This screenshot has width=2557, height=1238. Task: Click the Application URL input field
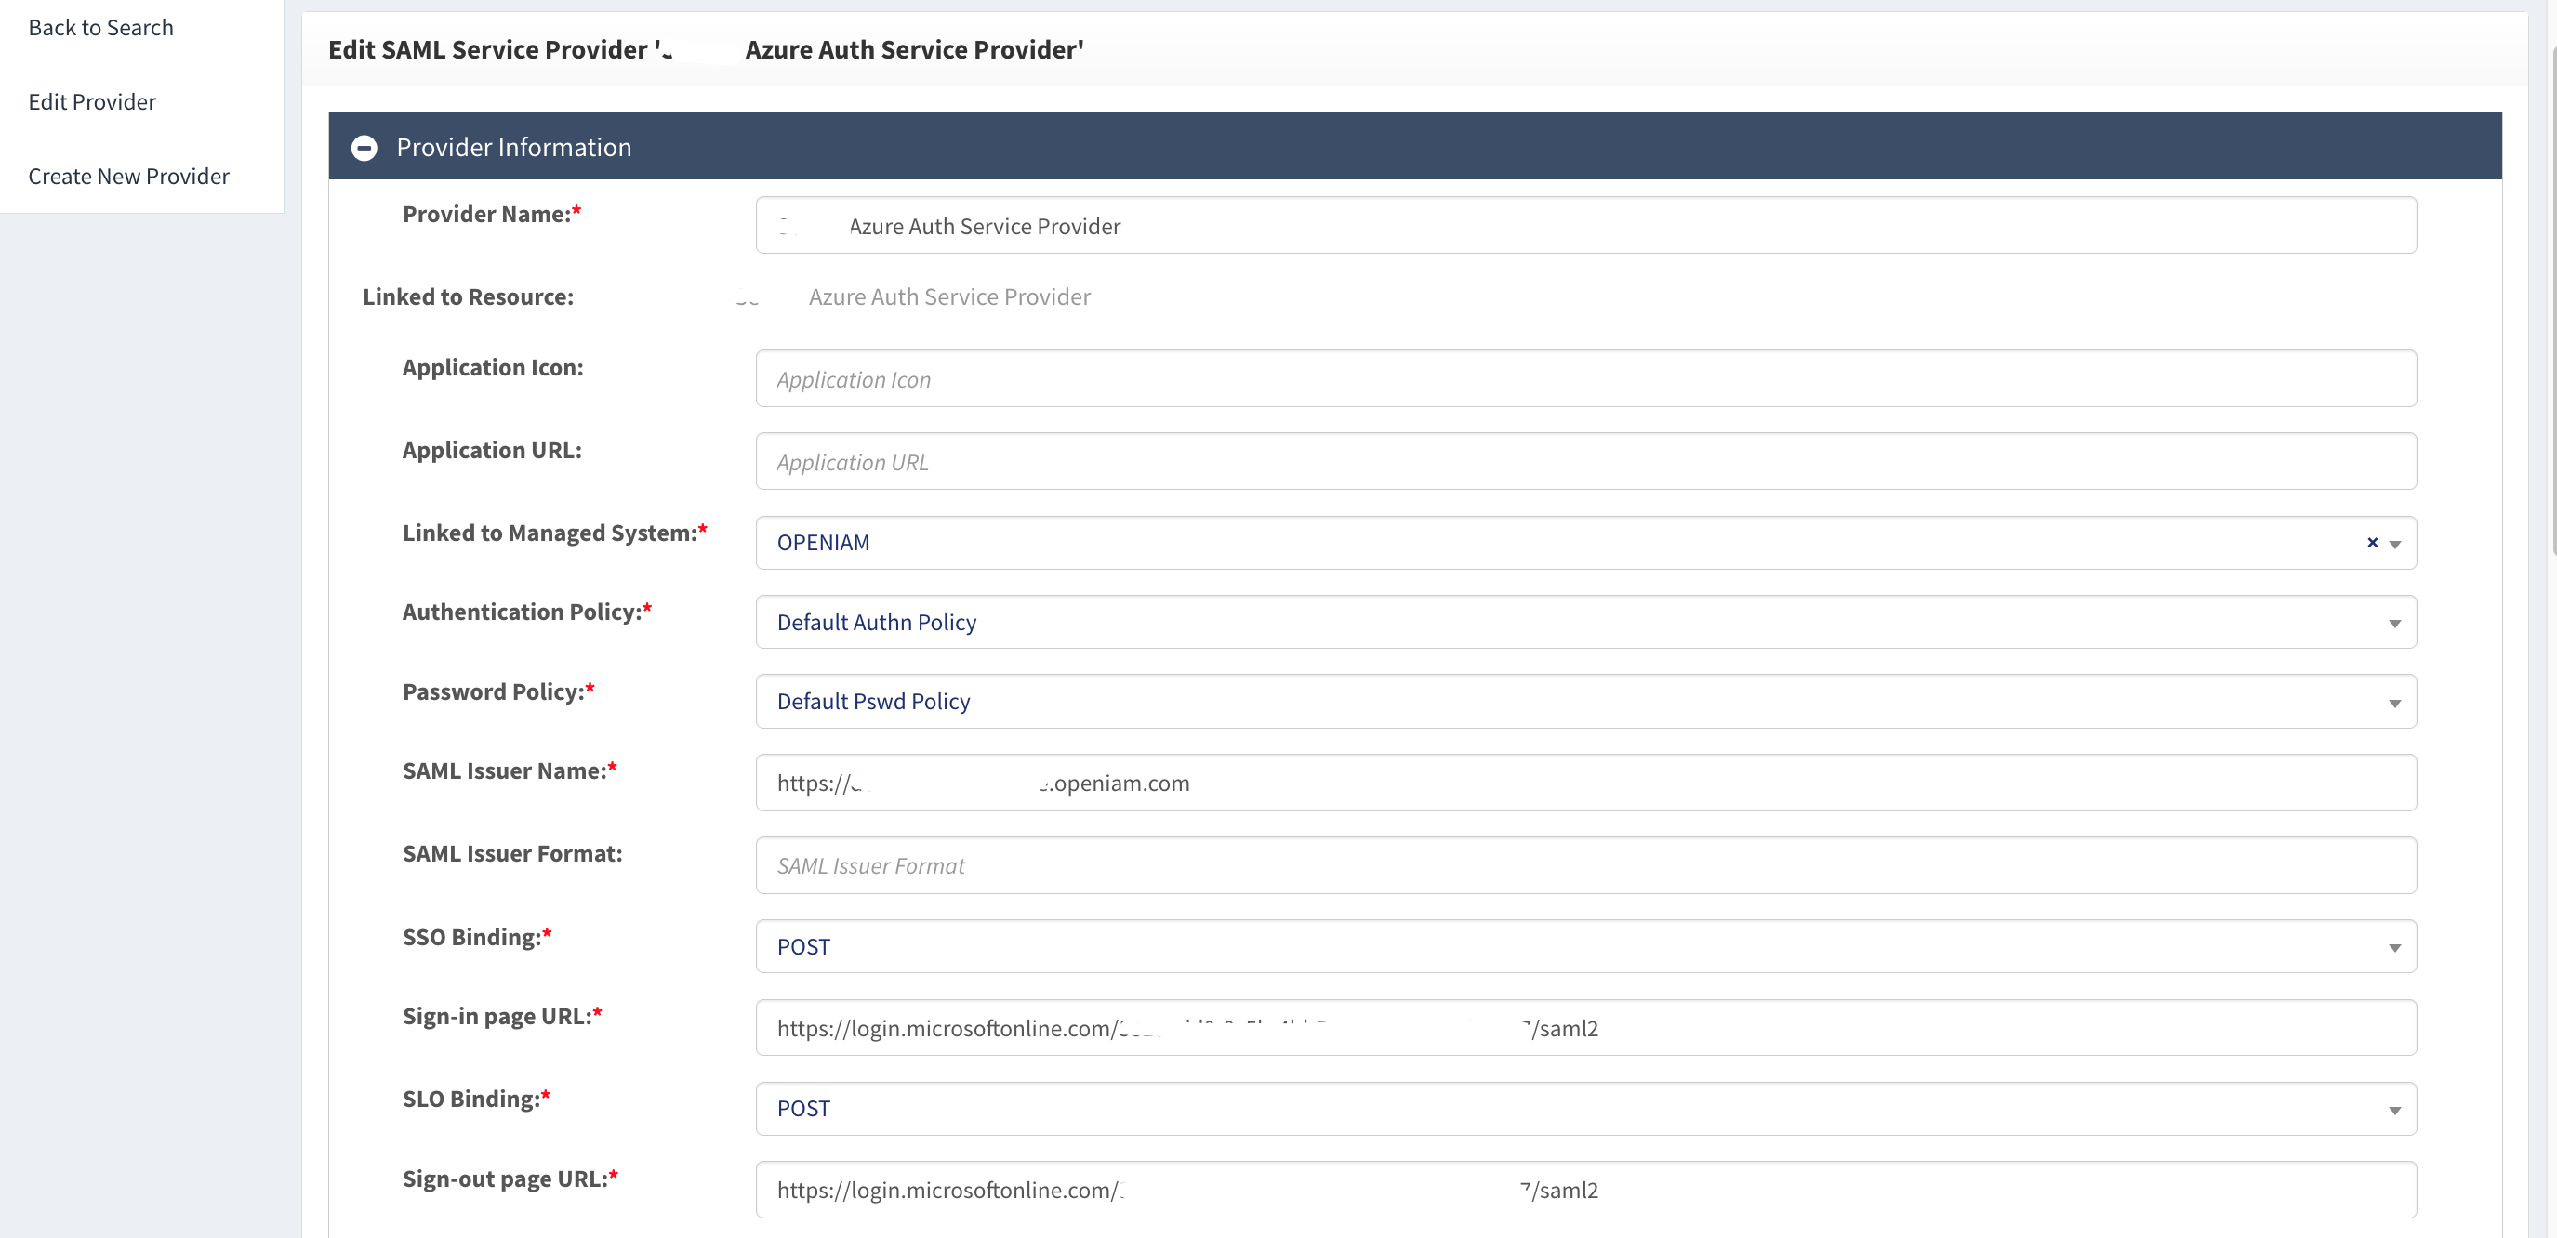point(1585,461)
